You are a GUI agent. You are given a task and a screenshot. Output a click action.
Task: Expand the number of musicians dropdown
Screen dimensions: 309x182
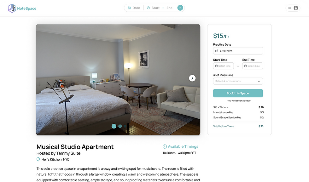tap(238, 81)
